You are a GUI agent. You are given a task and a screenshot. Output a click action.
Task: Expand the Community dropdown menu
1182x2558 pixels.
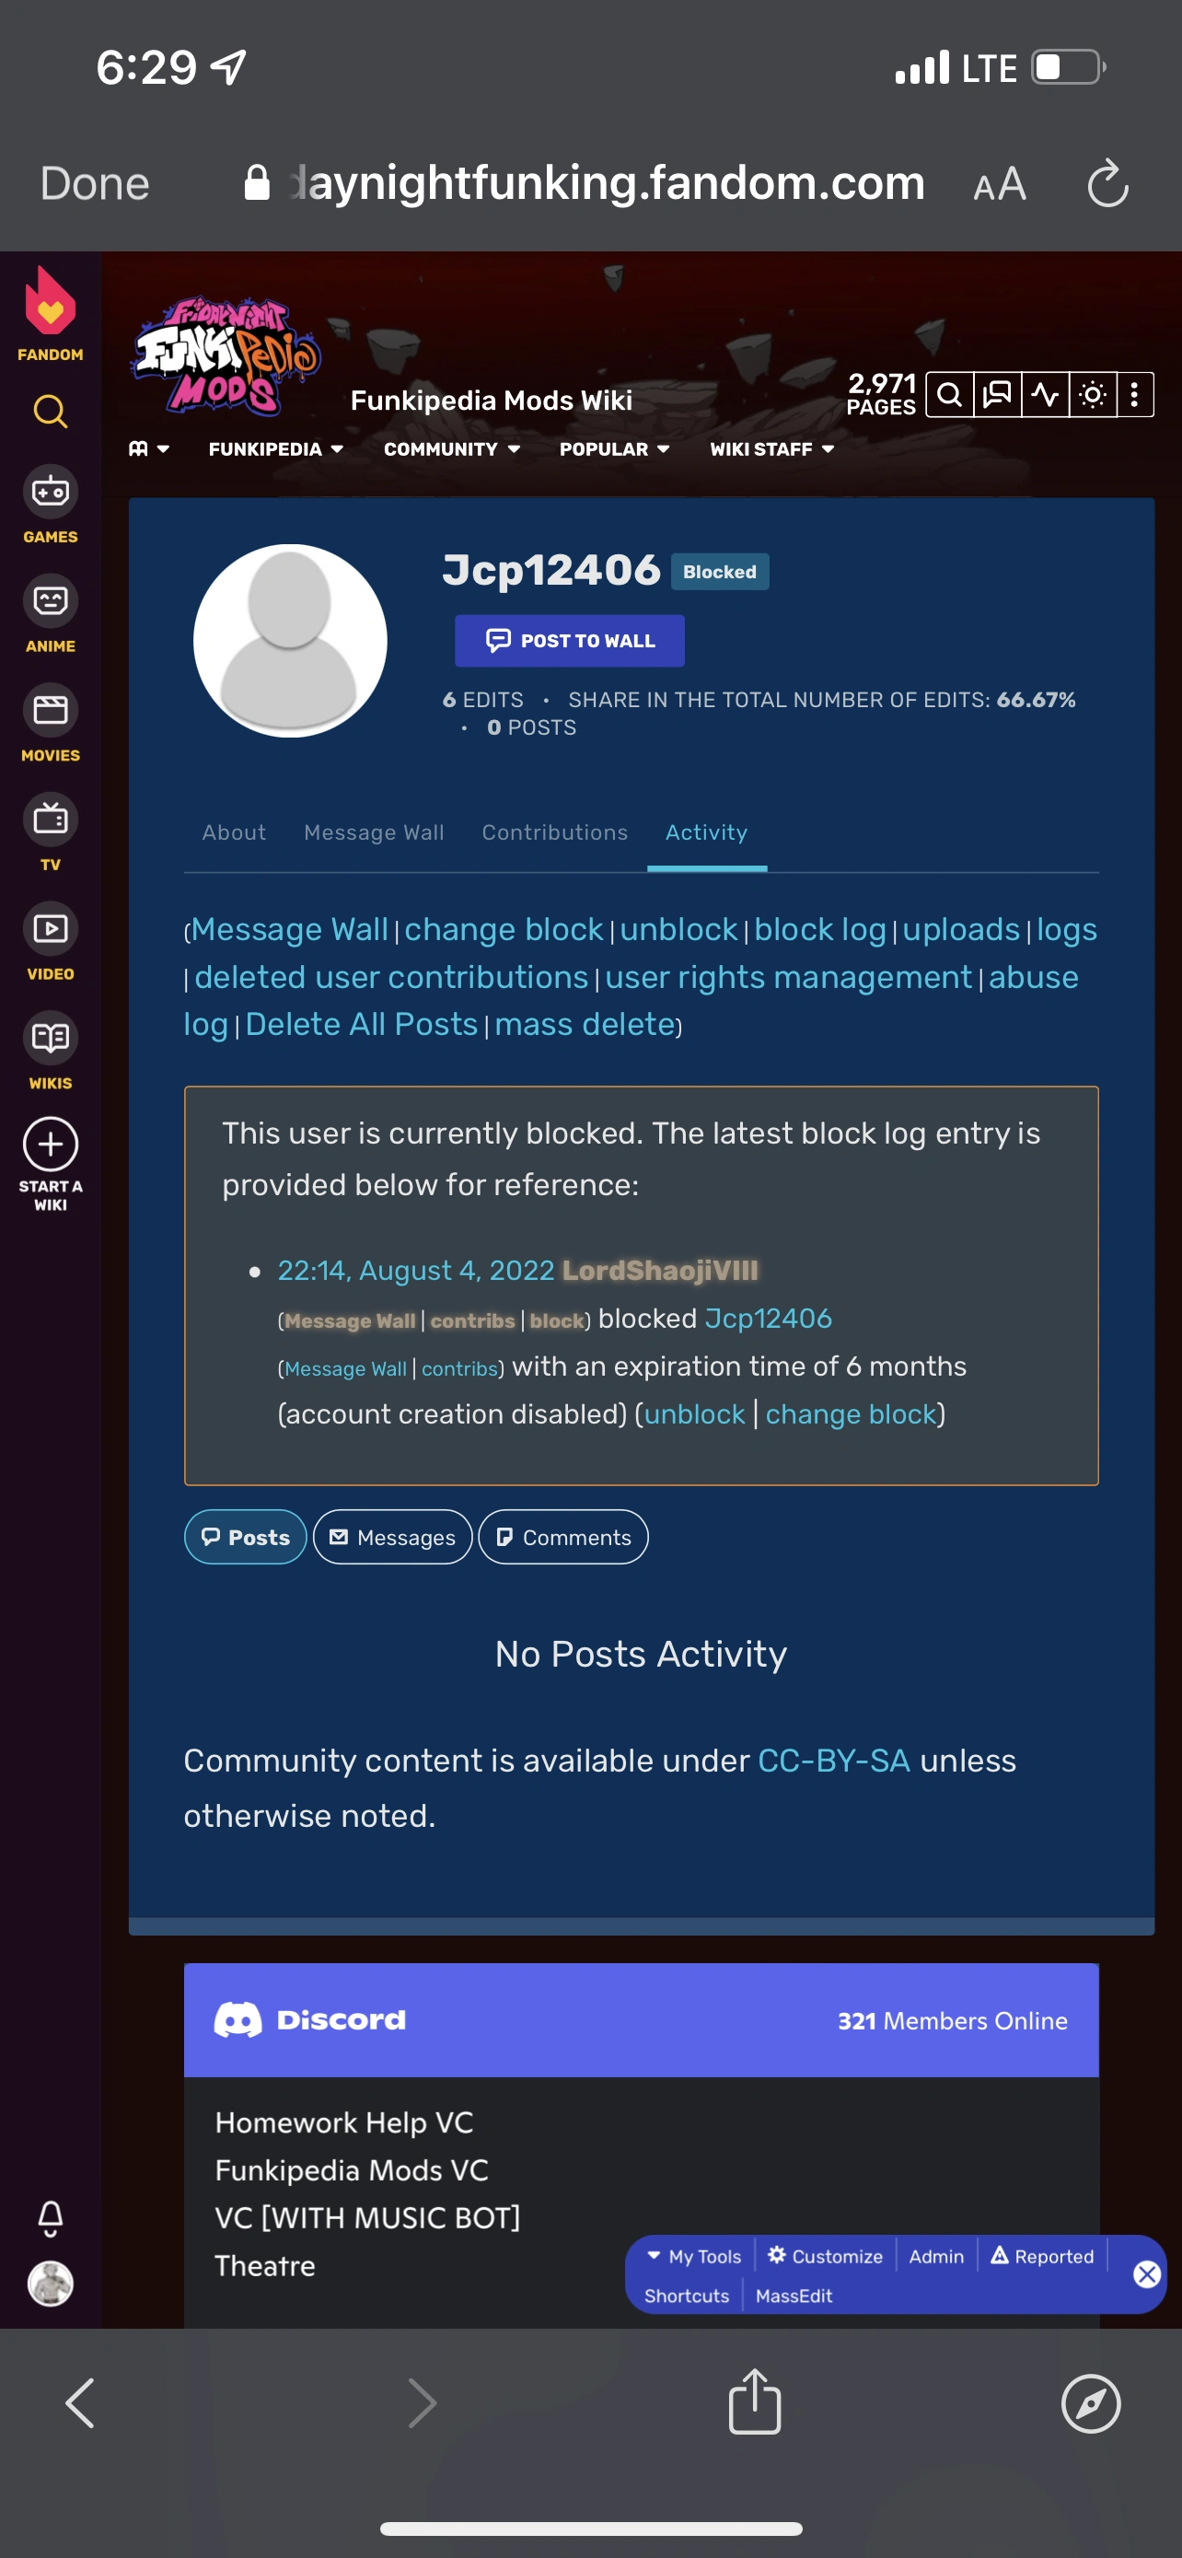pos(452,448)
